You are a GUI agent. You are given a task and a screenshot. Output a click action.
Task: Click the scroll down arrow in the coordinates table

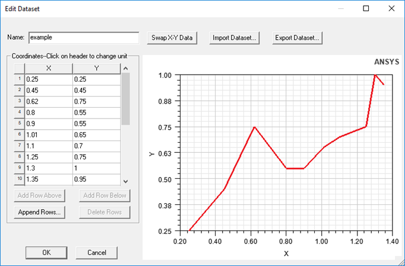[126, 181]
